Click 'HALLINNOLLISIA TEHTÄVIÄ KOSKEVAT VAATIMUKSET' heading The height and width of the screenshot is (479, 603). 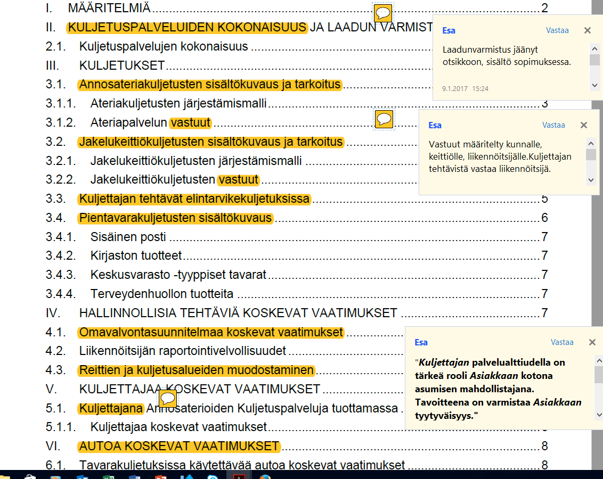(238, 313)
